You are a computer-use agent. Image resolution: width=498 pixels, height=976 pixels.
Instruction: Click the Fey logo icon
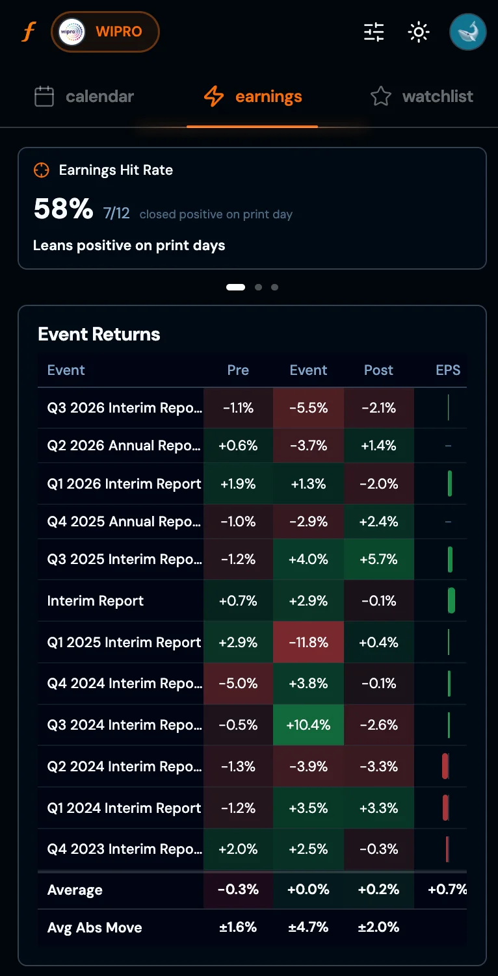(27, 31)
